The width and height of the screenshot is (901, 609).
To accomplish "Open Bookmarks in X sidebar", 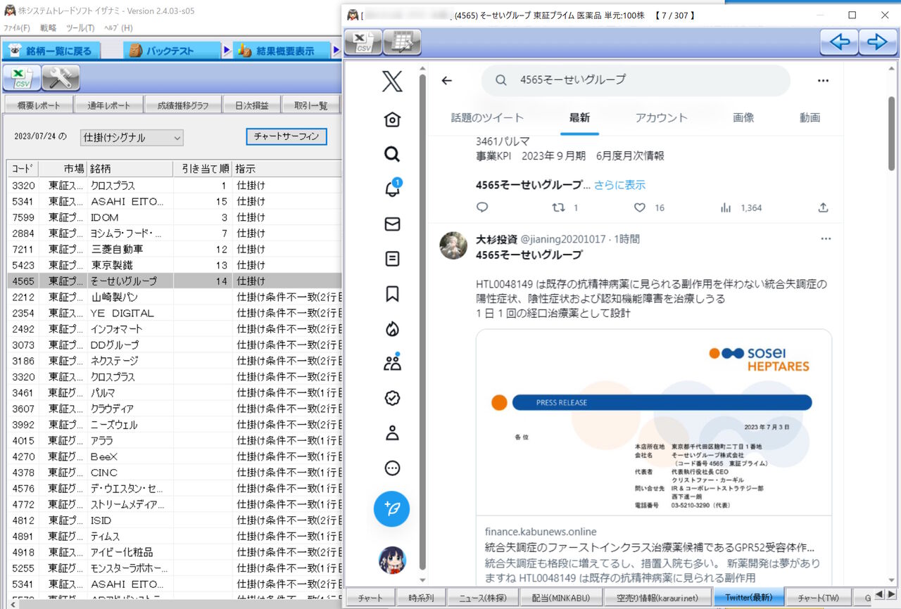I will [392, 294].
